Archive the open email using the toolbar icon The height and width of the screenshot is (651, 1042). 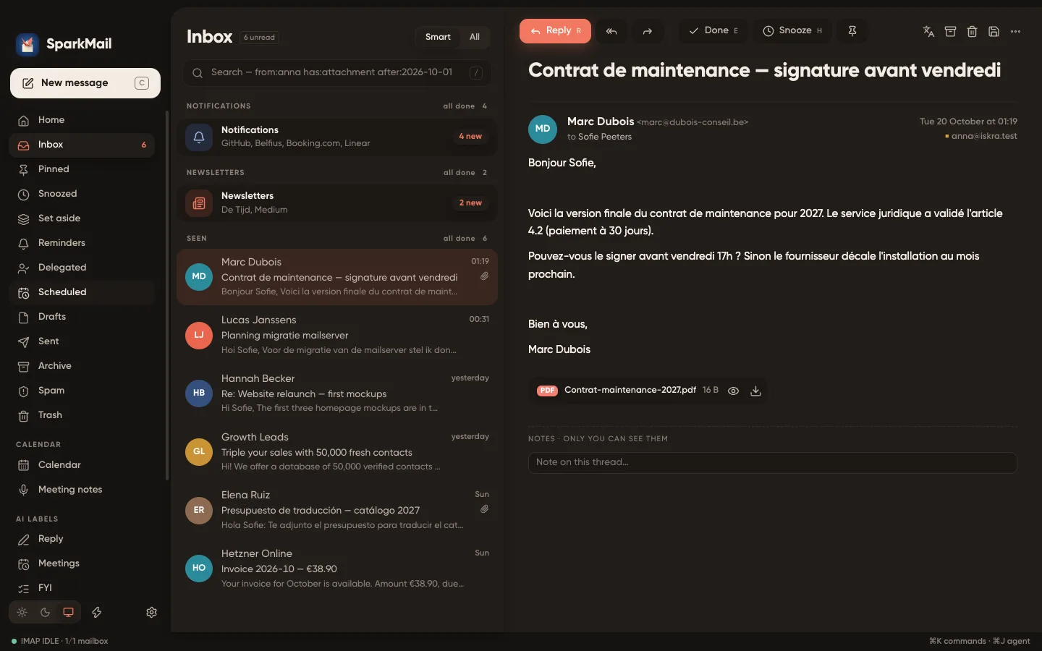950,31
